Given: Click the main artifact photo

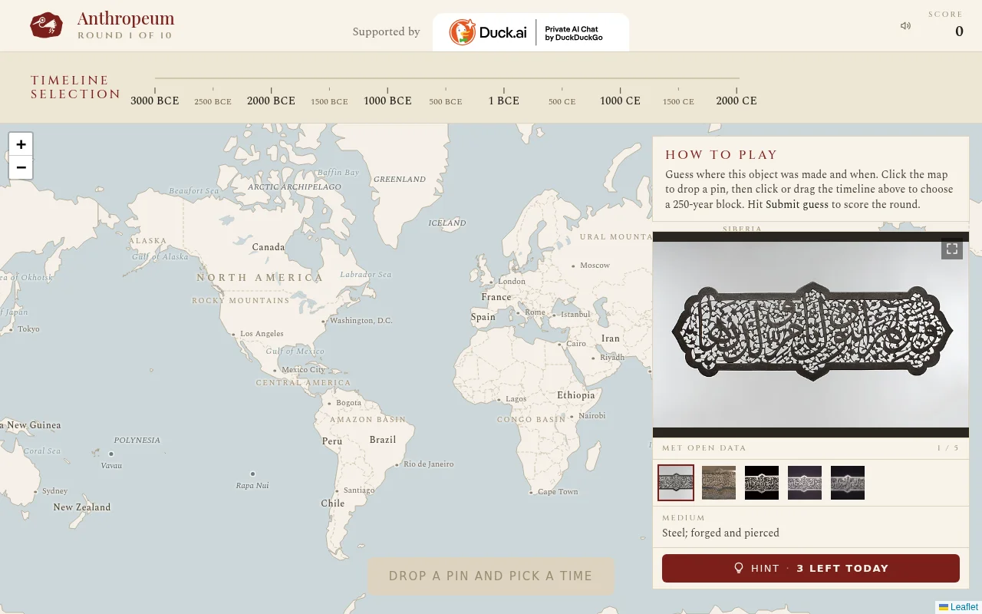Looking at the screenshot, I should point(811,335).
